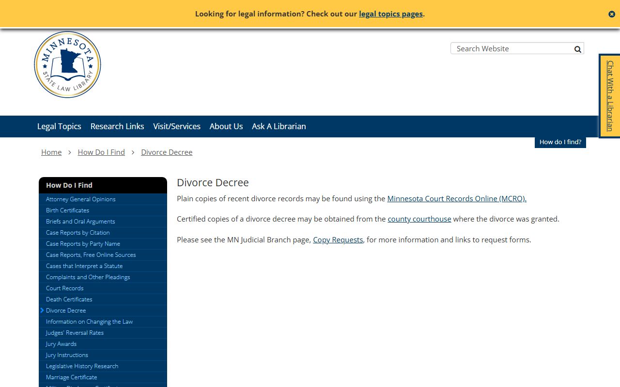Select Case Reports, Free Online Sources
The image size is (620, 387).
103,255
